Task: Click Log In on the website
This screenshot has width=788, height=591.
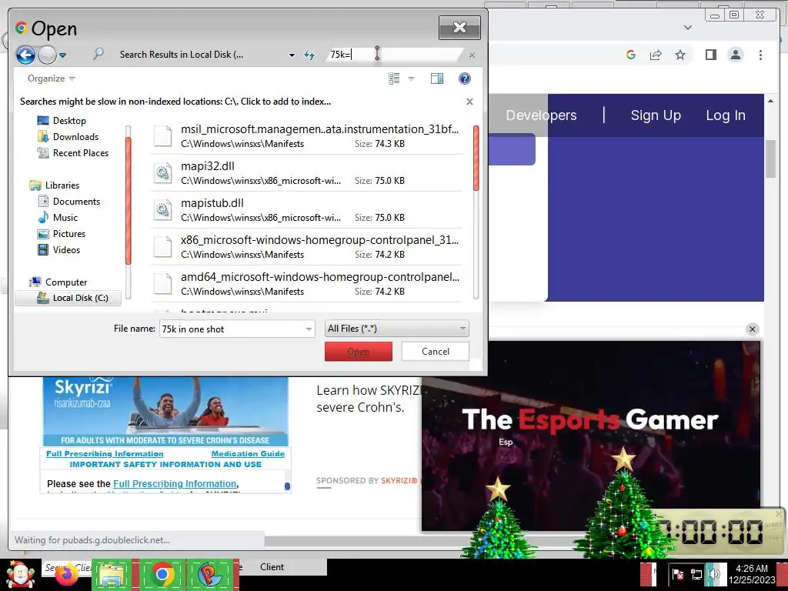Action: (x=725, y=115)
